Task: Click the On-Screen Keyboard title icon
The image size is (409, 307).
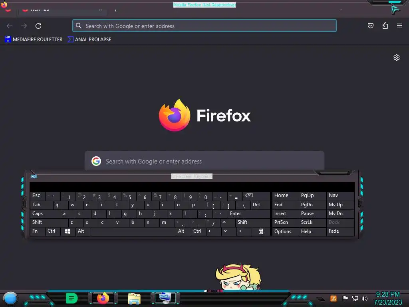Action: click(34, 176)
